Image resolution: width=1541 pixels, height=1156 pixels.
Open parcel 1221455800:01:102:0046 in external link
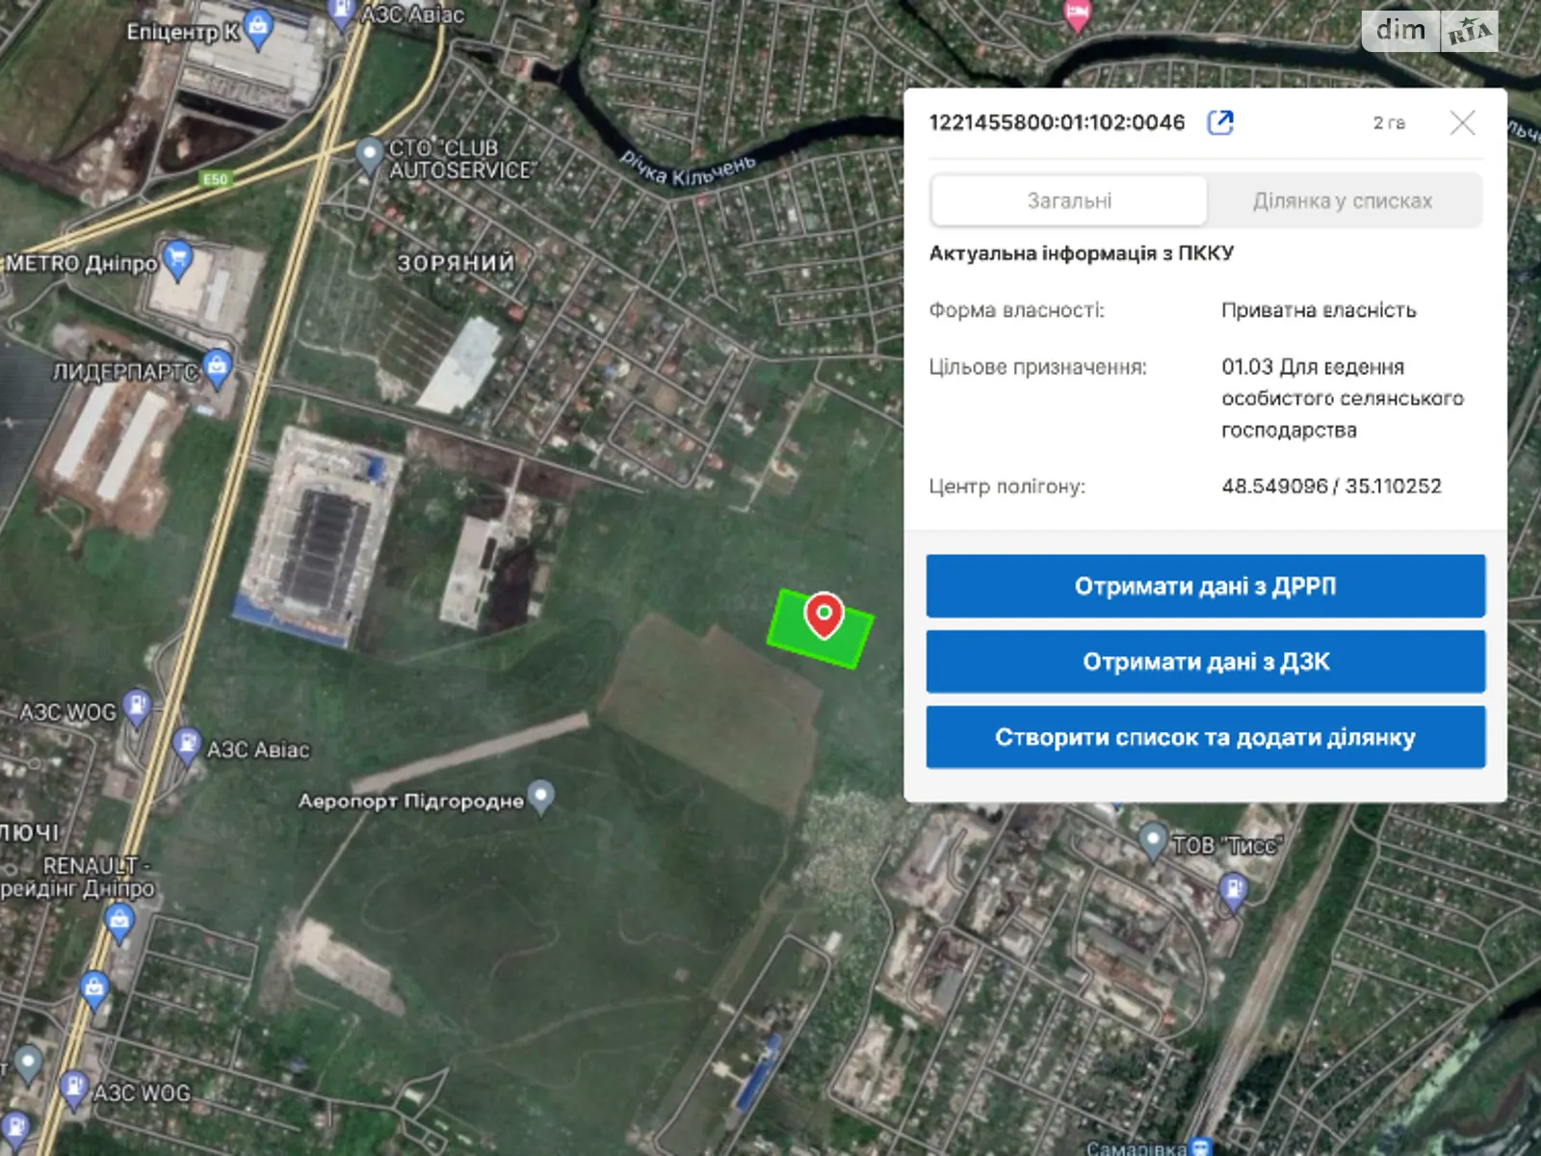(1220, 122)
